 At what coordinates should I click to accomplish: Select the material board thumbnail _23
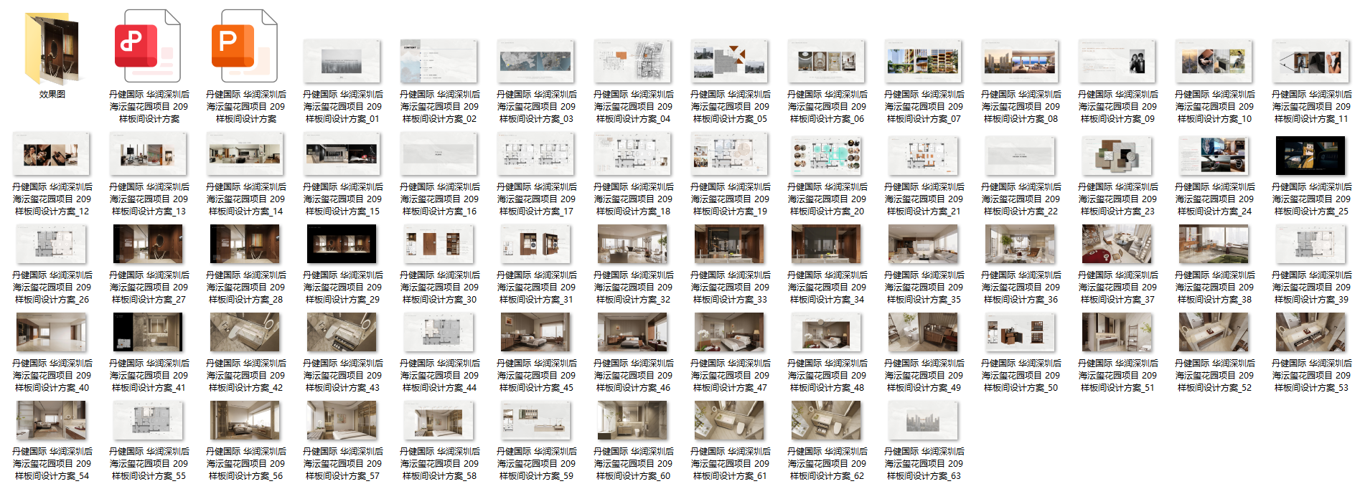coord(1117,154)
